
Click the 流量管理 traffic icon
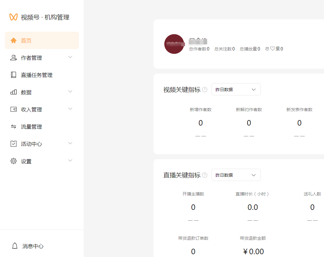pos(14,126)
